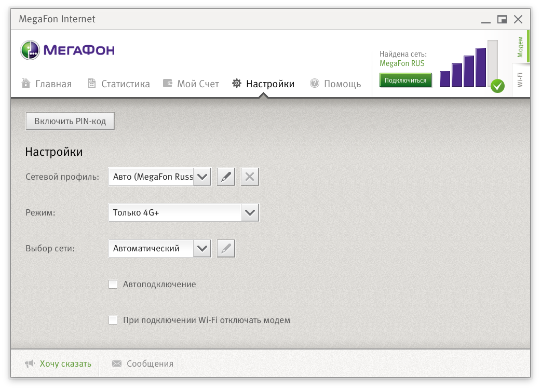Image resolution: width=541 pixels, height=390 pixels.
Task: Open Сообщения in the bottom bar
Action: pos(143,364)
